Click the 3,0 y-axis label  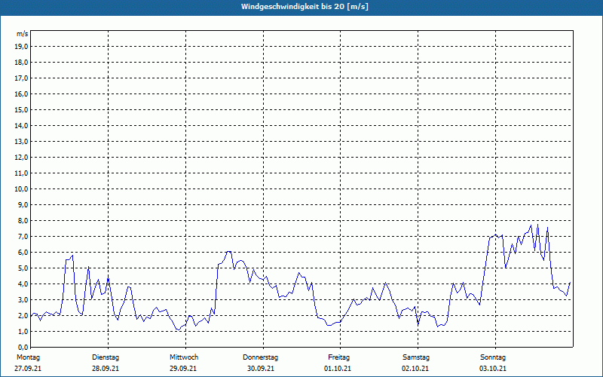[x=23, y=299]
